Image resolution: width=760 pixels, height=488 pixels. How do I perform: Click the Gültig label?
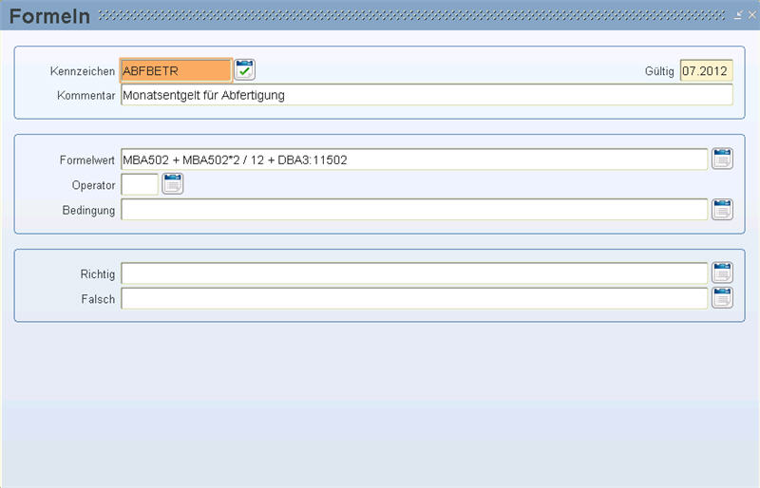pos(659,71)
